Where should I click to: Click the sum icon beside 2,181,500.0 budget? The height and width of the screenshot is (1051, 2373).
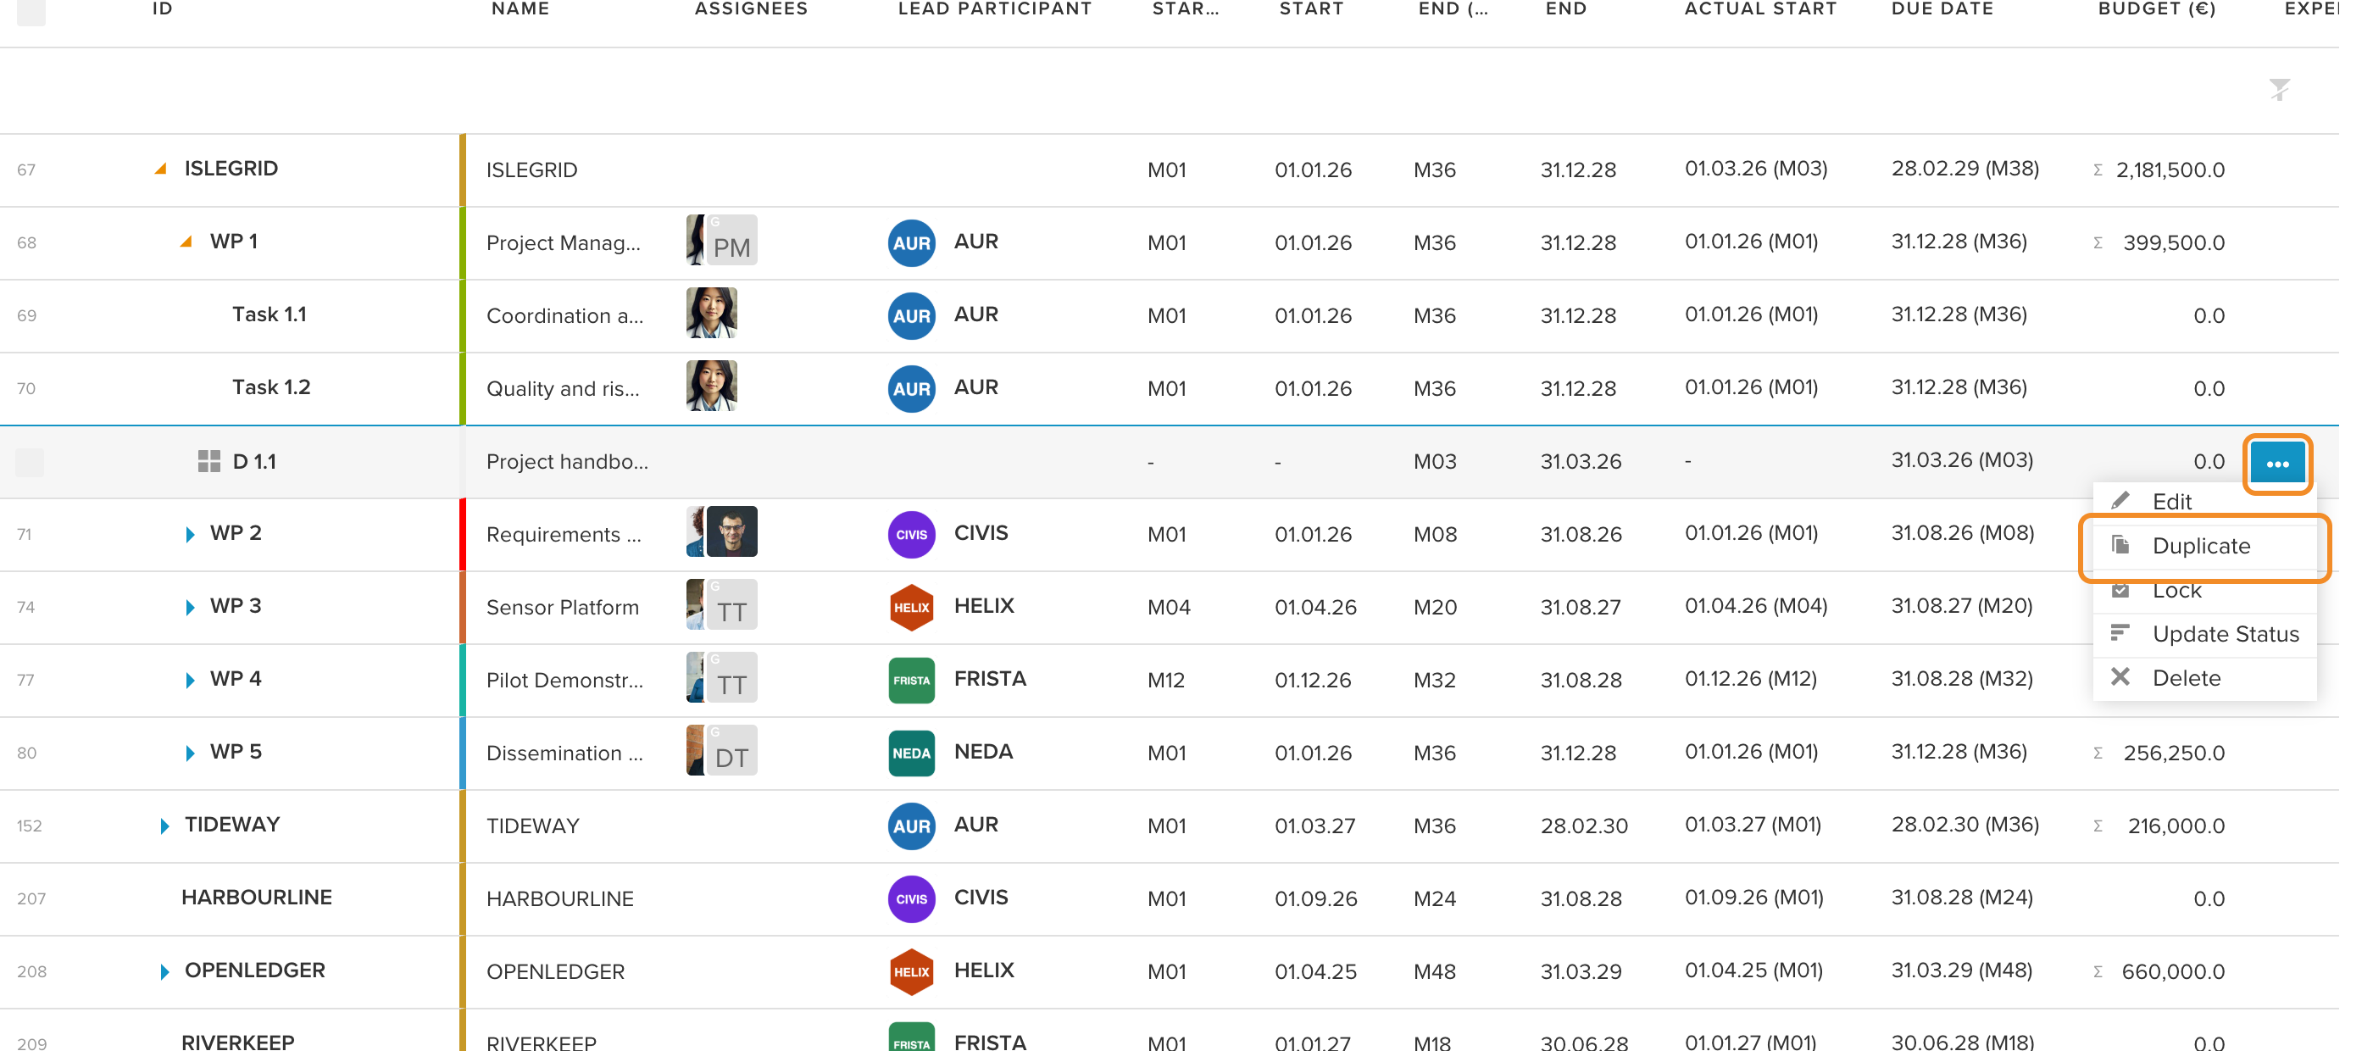point(2098,170)
